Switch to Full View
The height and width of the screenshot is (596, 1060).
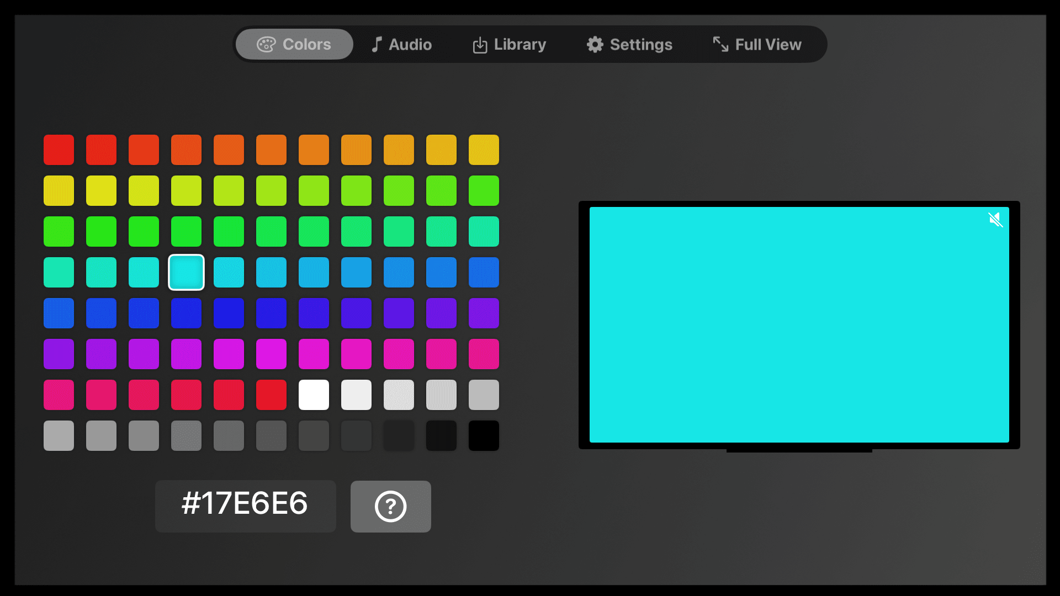(x=757, y=44)
